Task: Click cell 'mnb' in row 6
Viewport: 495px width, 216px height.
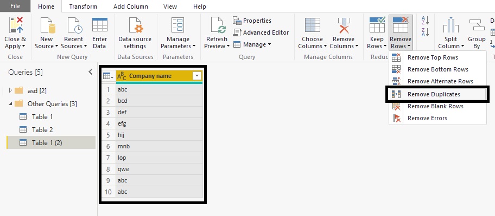Action: (159, 146)
